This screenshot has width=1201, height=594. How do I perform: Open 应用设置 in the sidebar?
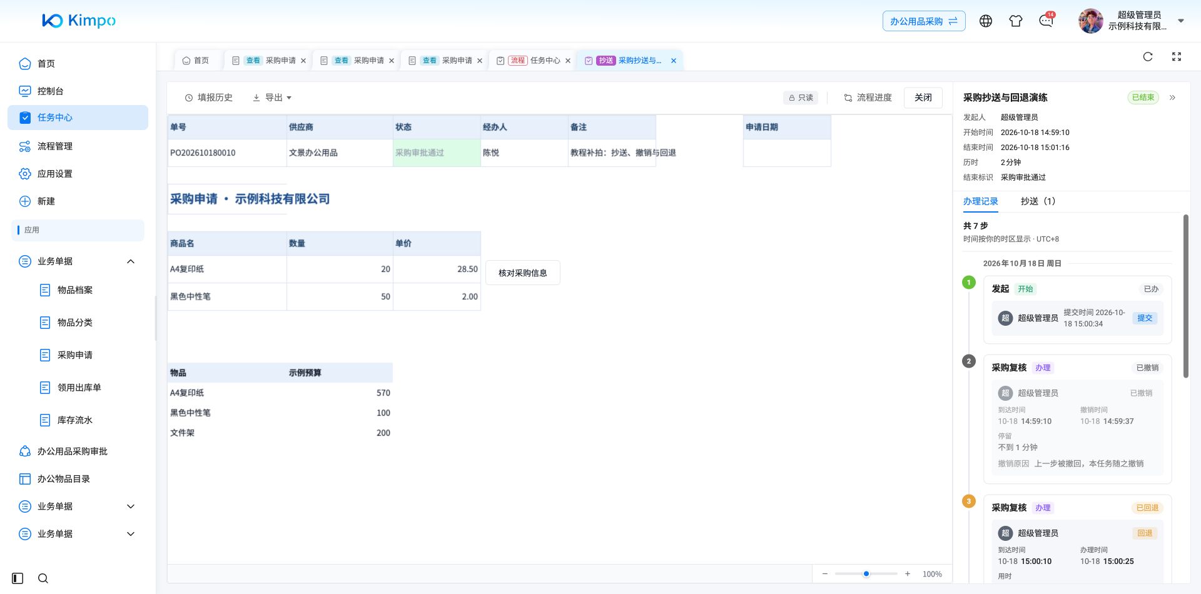pos(78,174)
